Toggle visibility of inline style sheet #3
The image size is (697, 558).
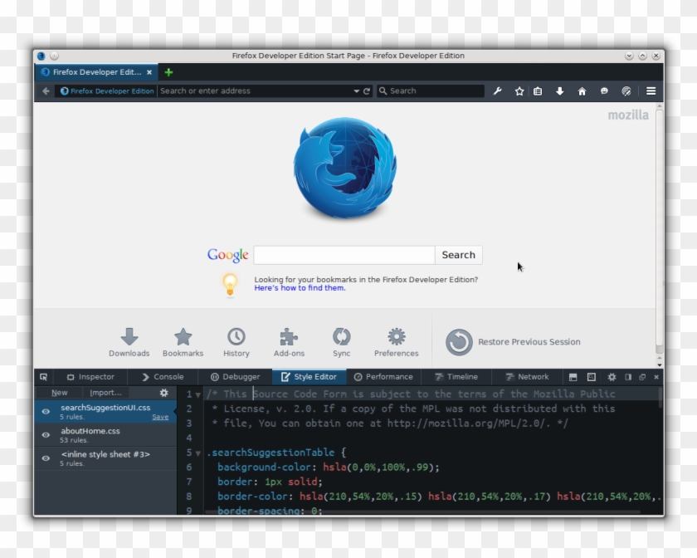[46, 458]
